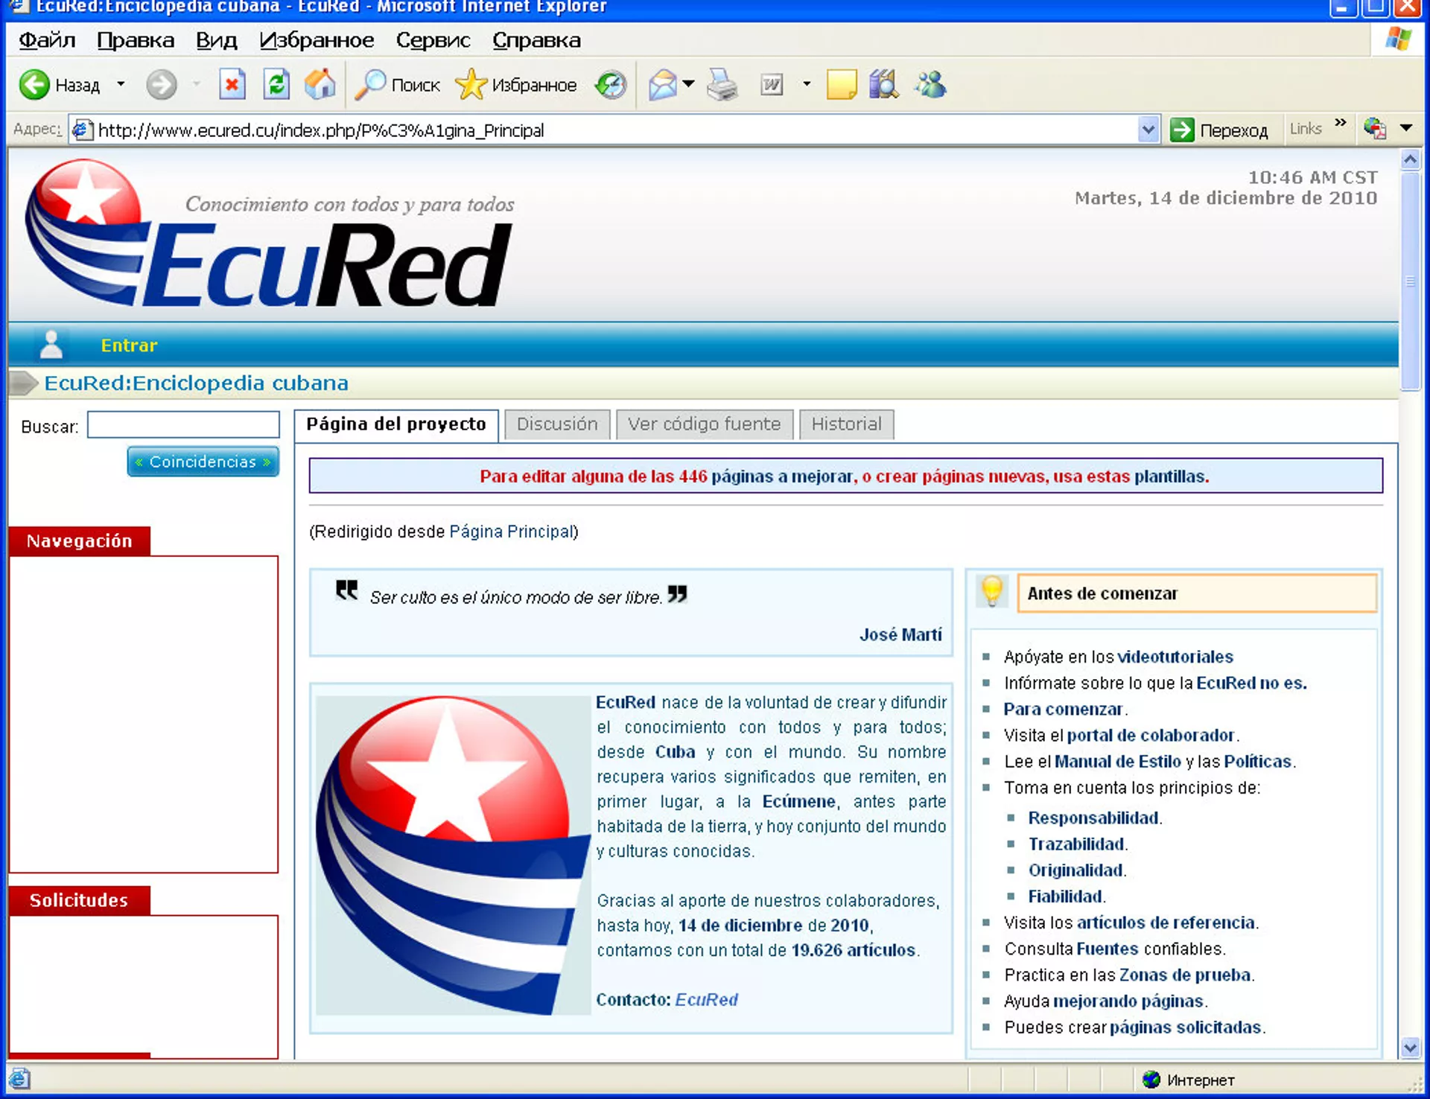Open the videotutoriales link
This screenshot has height=1099, width=1430.
(1175, 657)
